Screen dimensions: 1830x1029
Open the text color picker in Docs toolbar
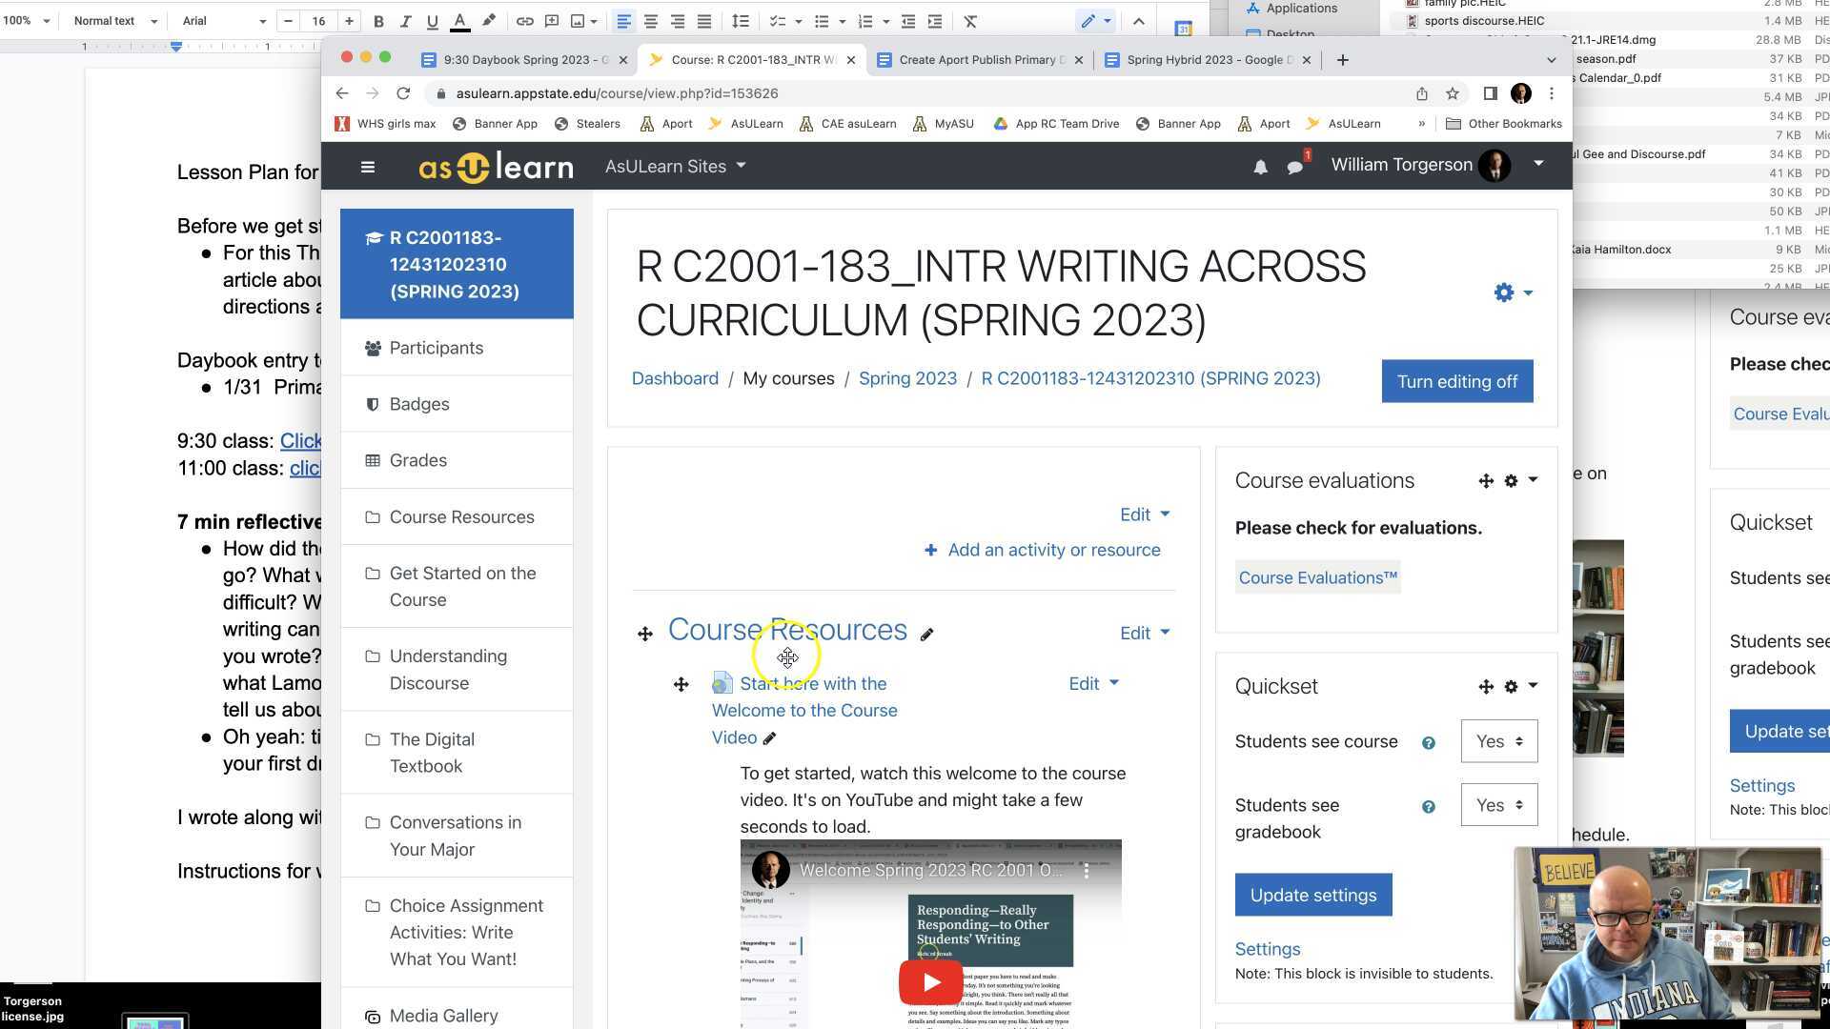458,20
